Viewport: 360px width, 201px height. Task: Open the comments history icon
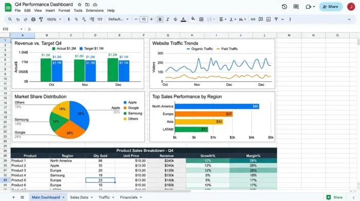coord(296,7)
